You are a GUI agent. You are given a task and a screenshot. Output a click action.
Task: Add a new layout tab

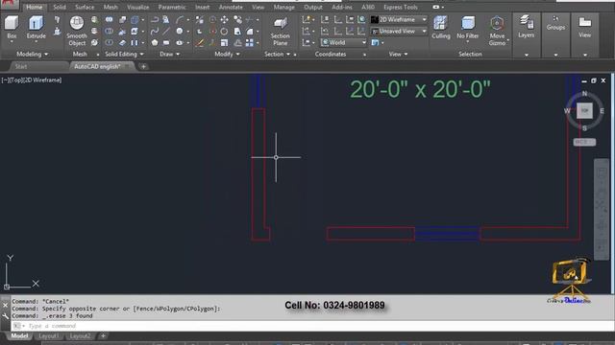(x=103, y=336)
